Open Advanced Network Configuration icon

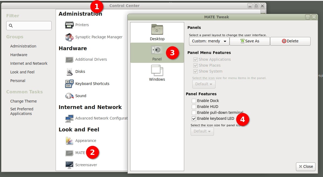[x=69, y=118]
